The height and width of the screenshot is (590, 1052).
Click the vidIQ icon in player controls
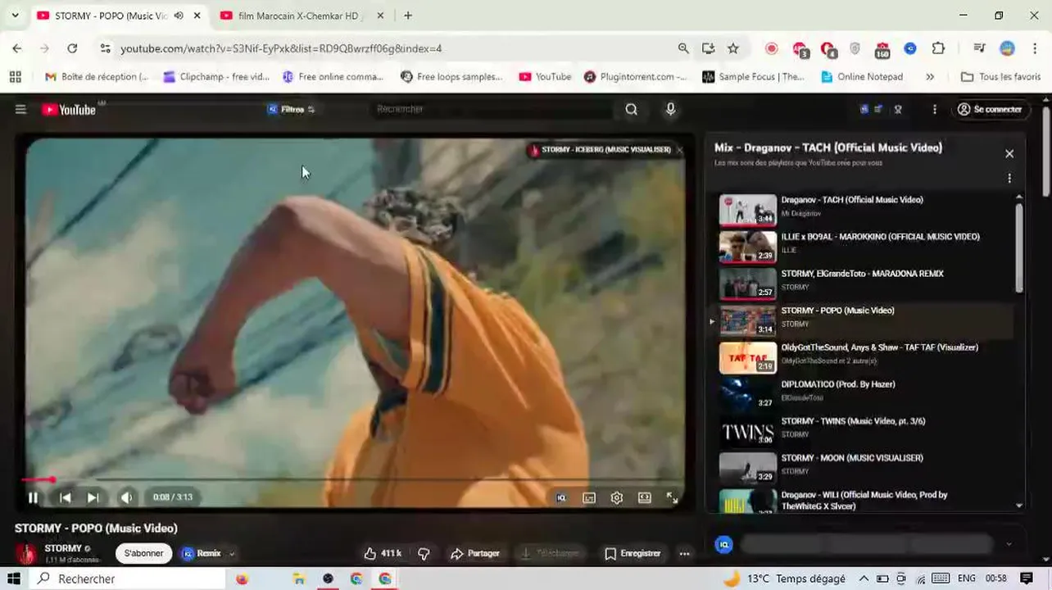tap(561, 497)
